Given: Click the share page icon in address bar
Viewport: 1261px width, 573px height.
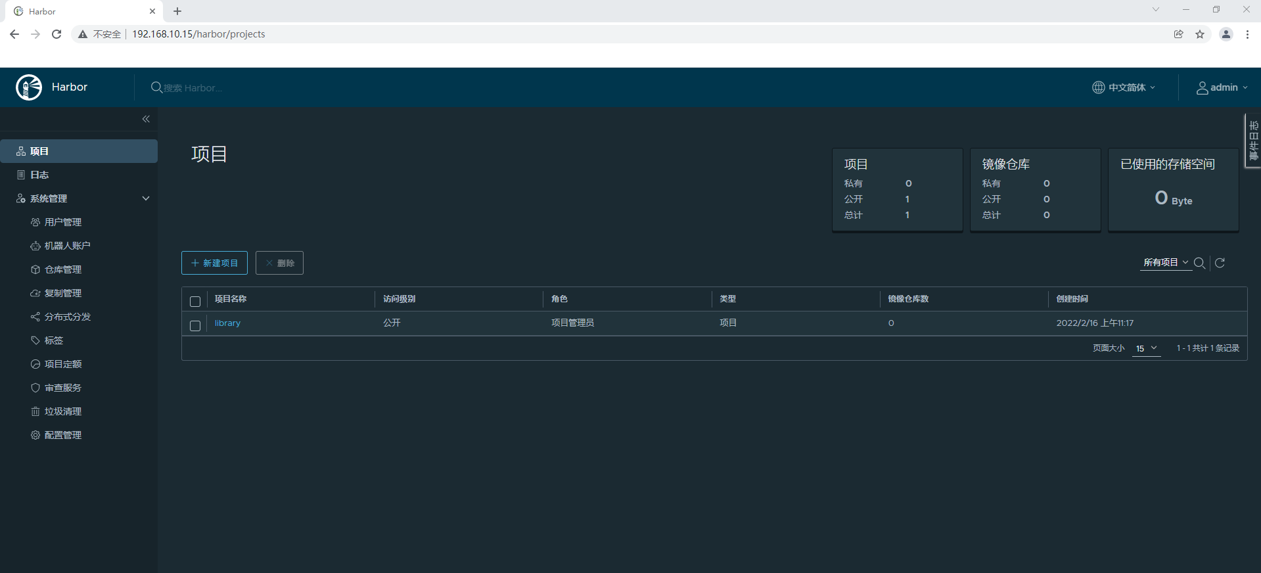Looking at the screenshot, I should coord(1178,34).
